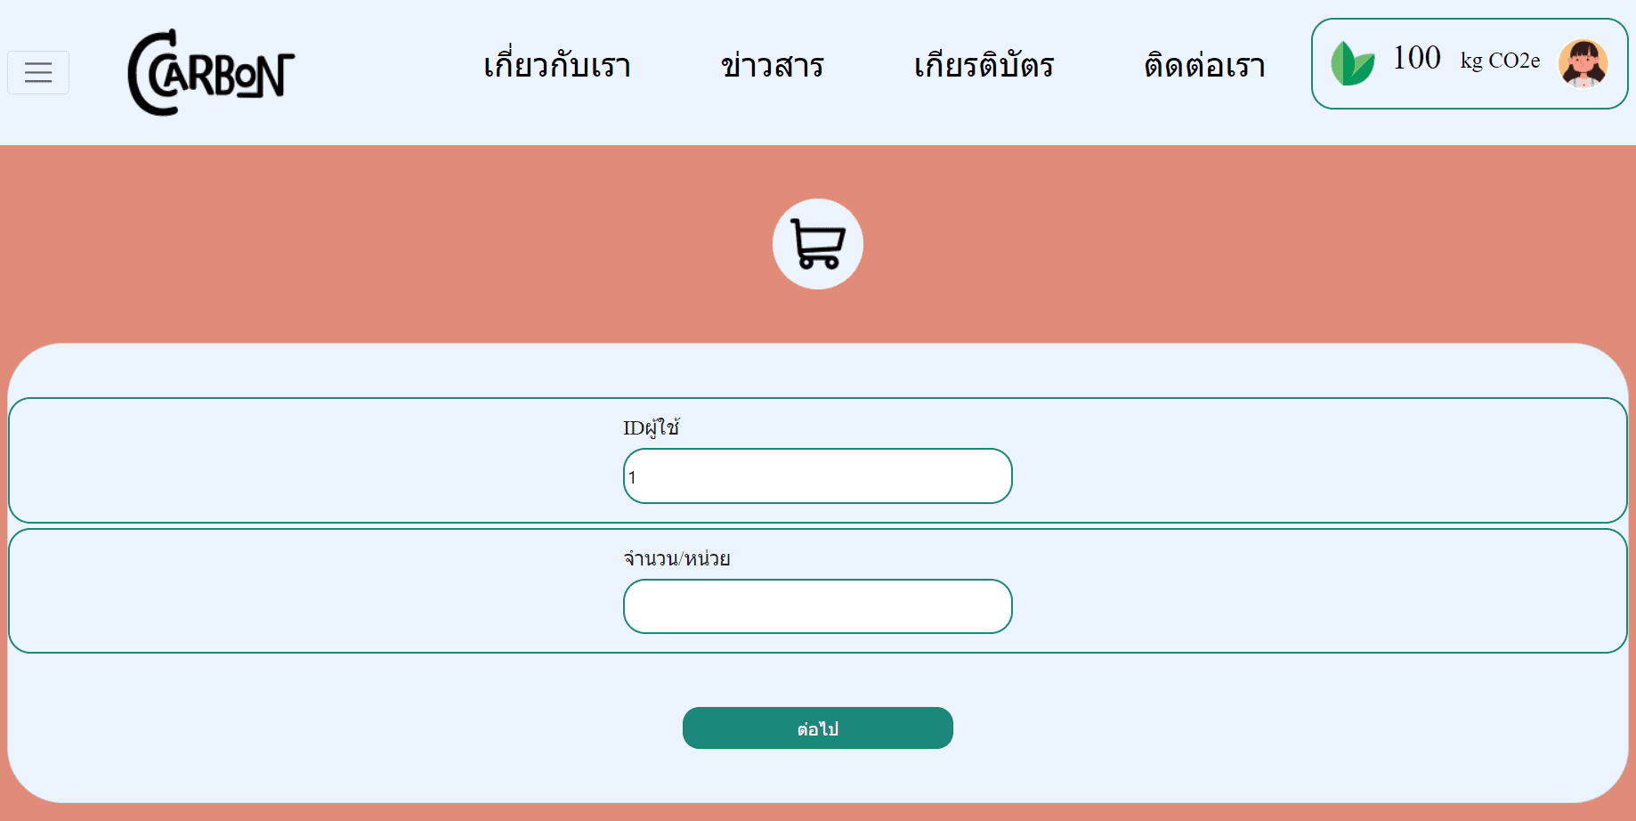This screenshot has width=1636, height=821.
Task: Select the ข่าวสาร navigation item
Action: [x=773, y=65]
